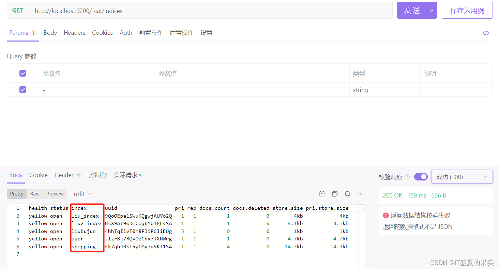The width and height of the screenshot is (499, 269).
Task: Click the download response icon
Action: point(322,193)
